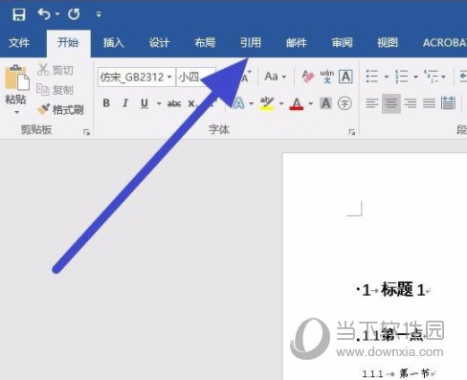This screenshot has width=467, height=380.
Task: Open the multilevel list dropdown arrow
Action: pos(443,77)
